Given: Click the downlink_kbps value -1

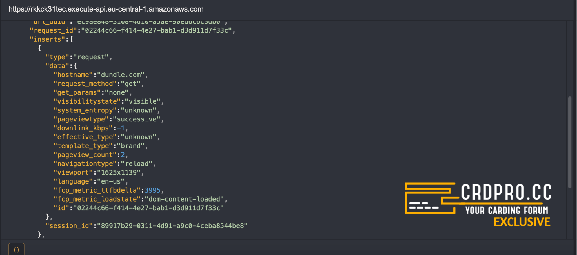Looking at the screenshot, I should pos(121,128).
